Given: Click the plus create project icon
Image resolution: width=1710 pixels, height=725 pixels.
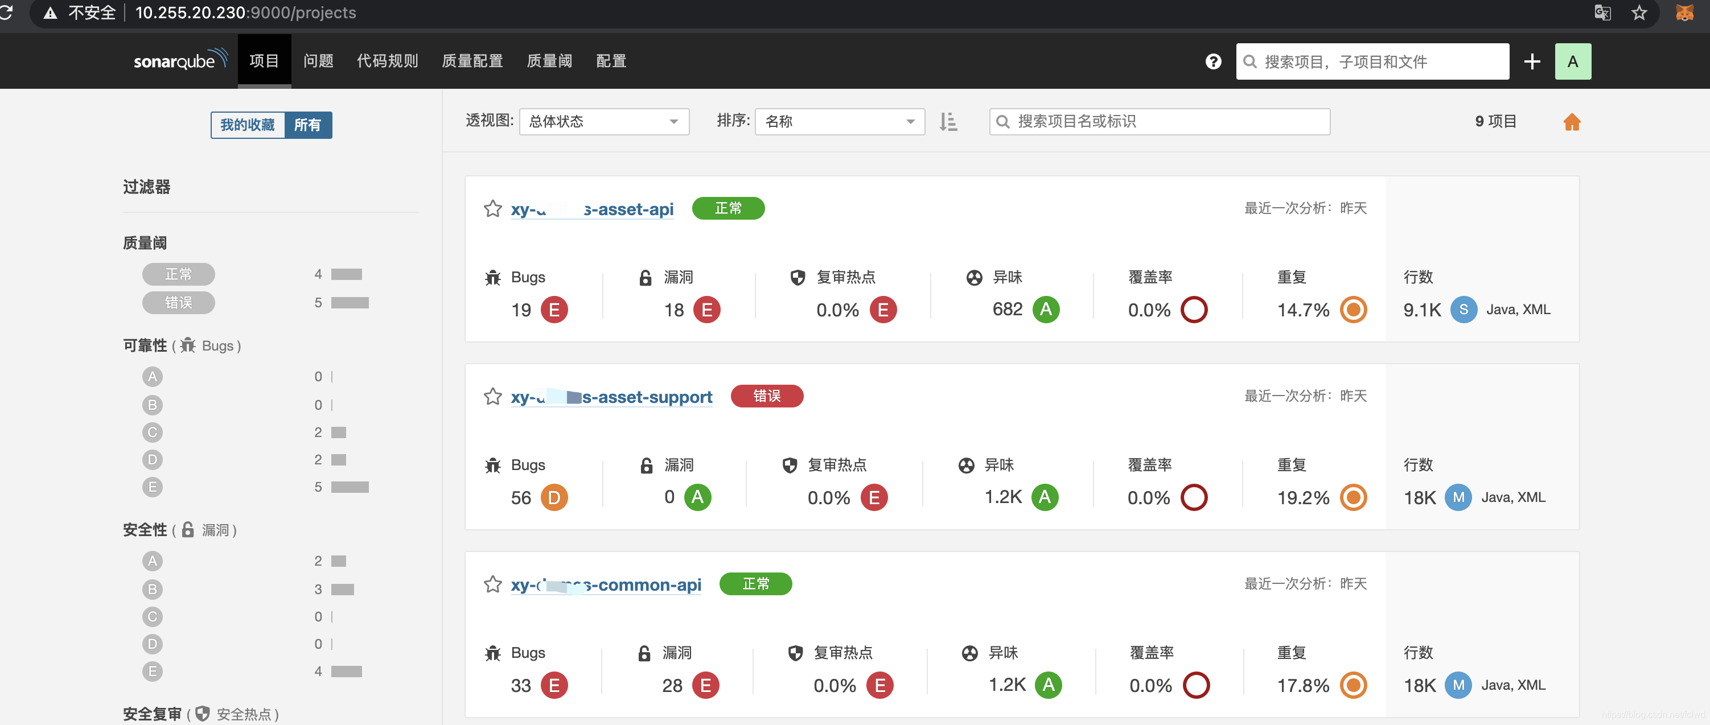Looking at the screenshot, I should tap(1532, 61).
